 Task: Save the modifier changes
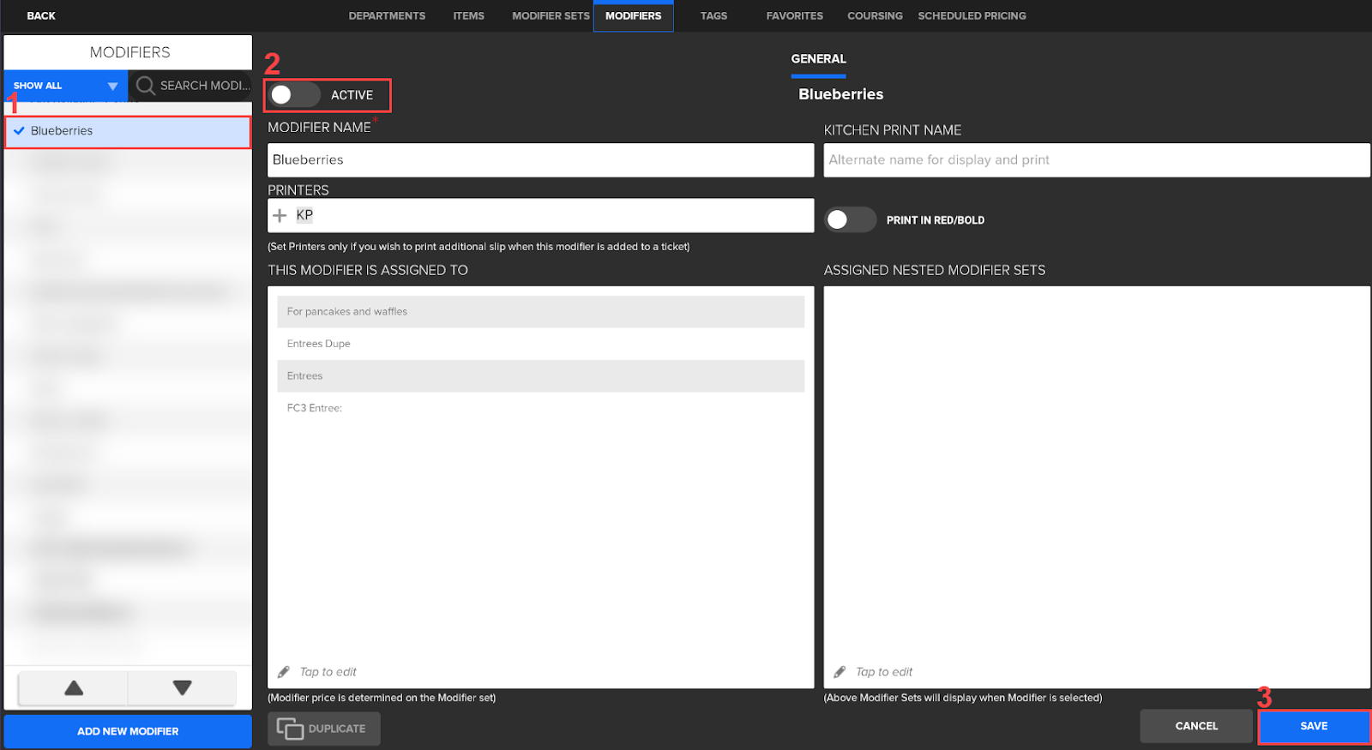[x=1313, y=726]
